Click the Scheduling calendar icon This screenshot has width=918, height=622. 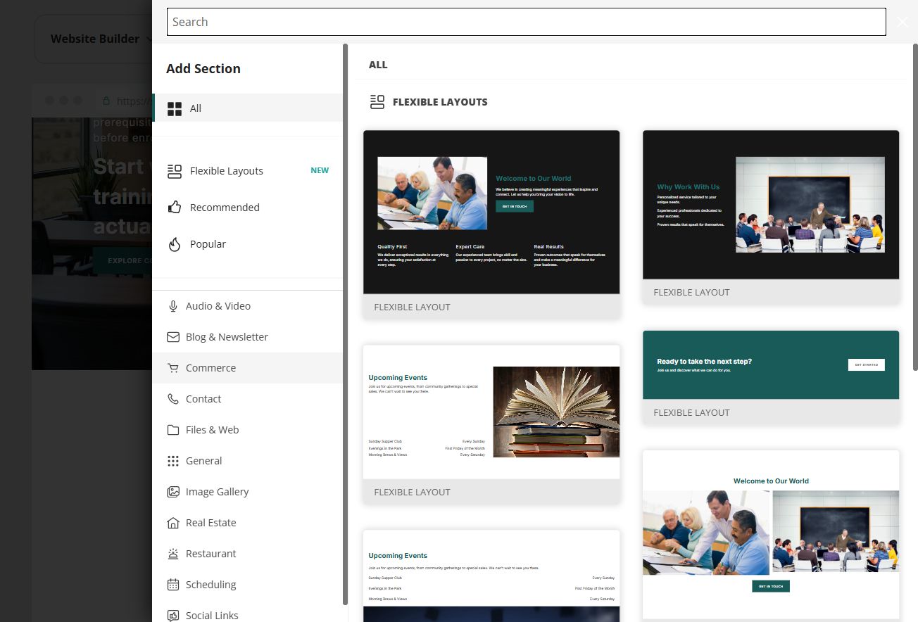click(173, 585)
